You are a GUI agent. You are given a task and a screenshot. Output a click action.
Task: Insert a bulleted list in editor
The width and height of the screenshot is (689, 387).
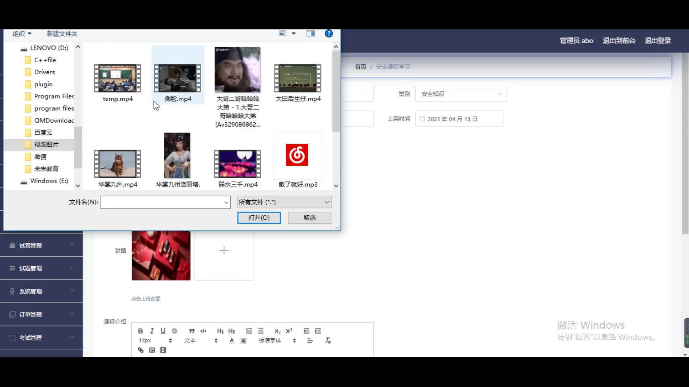[261, 331]
